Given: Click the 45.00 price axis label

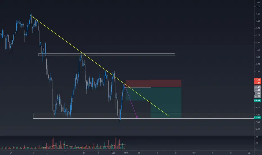Looking at the screenshot, I should click(258, 35).
